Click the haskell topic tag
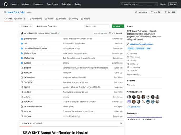This screenshot has height=135, width=181. (131, 49)
